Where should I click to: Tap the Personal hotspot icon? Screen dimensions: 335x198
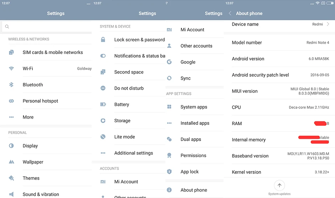pos(11,101)
